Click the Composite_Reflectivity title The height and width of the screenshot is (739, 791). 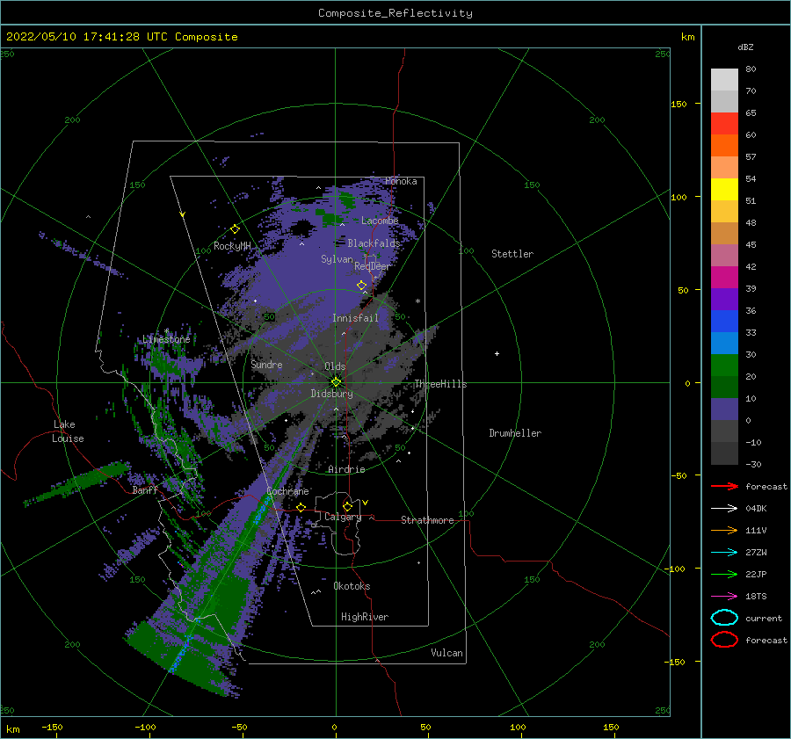395,13
